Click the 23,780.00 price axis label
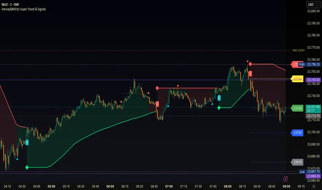Viewport: 322px width, 190px height. [313, 35]
